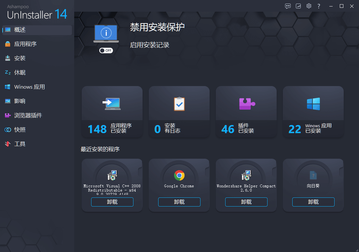359x252 pixels.
Task: Select Winows 应用 in the sidebar
Action: [37, 87]
